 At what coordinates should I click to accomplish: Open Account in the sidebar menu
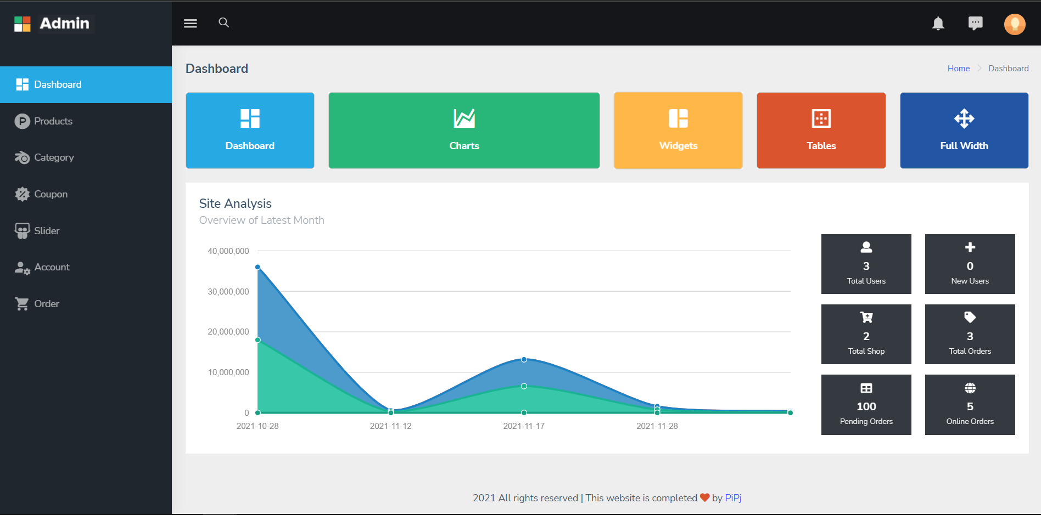86,267
